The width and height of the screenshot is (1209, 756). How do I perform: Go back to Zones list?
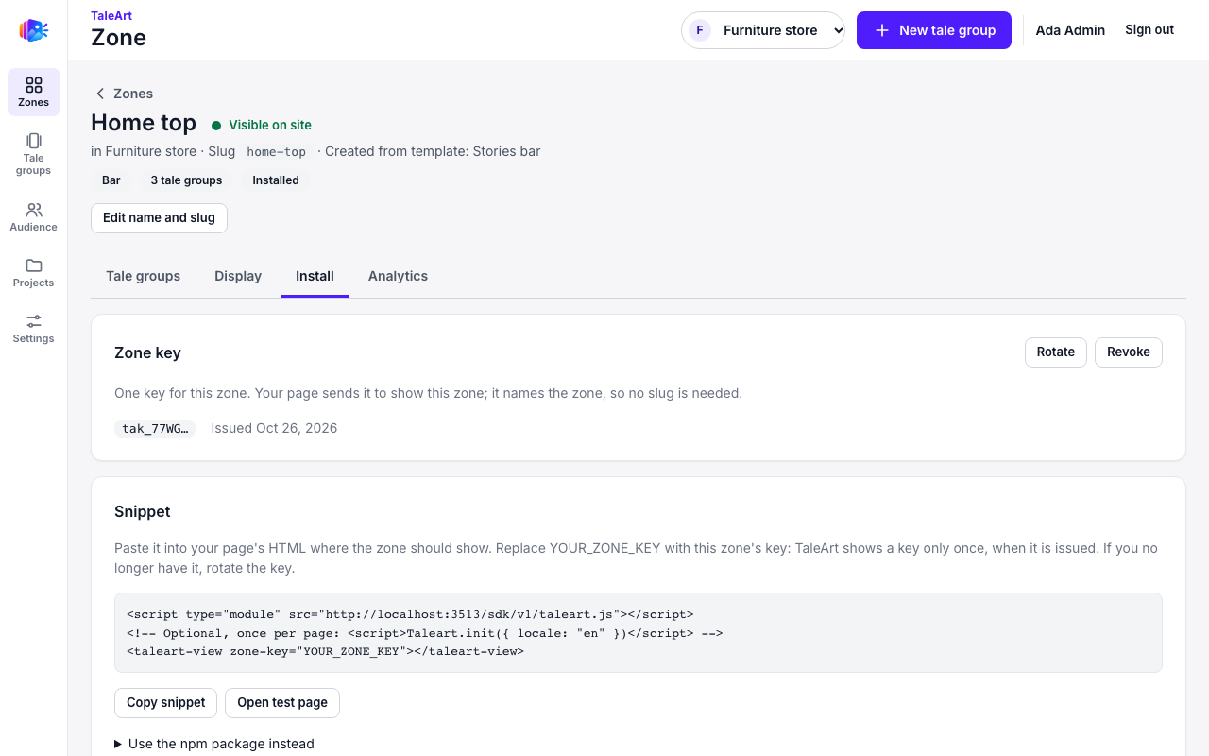coord(124,94)
